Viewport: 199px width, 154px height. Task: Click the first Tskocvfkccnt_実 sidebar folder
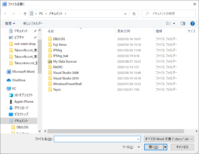click(23, 50)
